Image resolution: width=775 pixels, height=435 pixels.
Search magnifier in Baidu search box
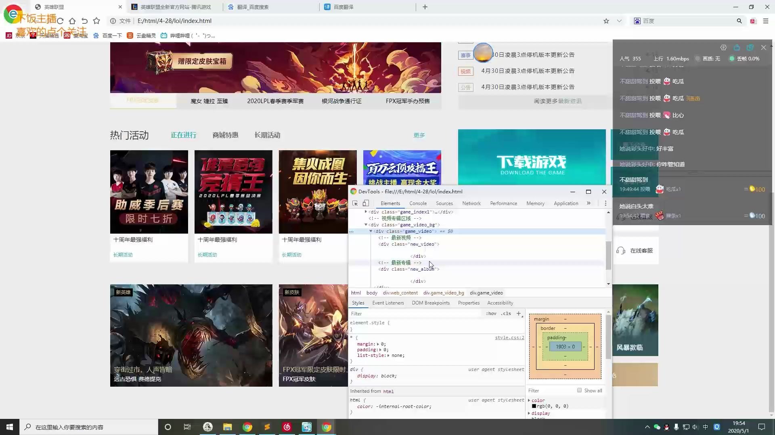tap(739, 21)
